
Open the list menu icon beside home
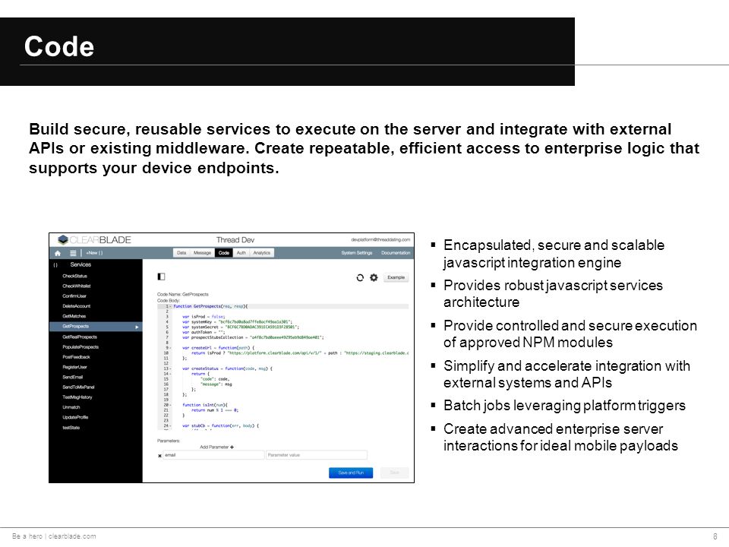coord(73,253)
